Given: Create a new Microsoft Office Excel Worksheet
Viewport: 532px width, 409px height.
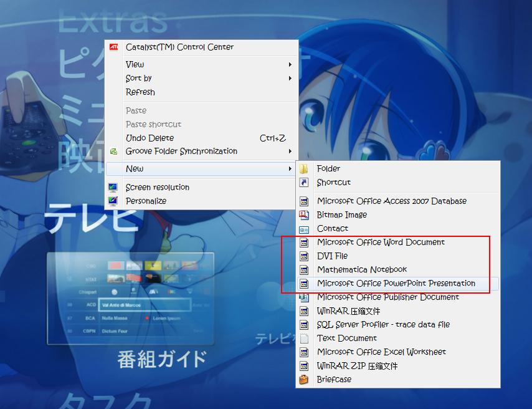Looking at the screenshot, I should click(381, 352).
